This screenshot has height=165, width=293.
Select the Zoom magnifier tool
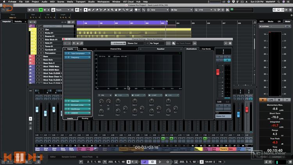pyautogui.click(x=112, y=10)
